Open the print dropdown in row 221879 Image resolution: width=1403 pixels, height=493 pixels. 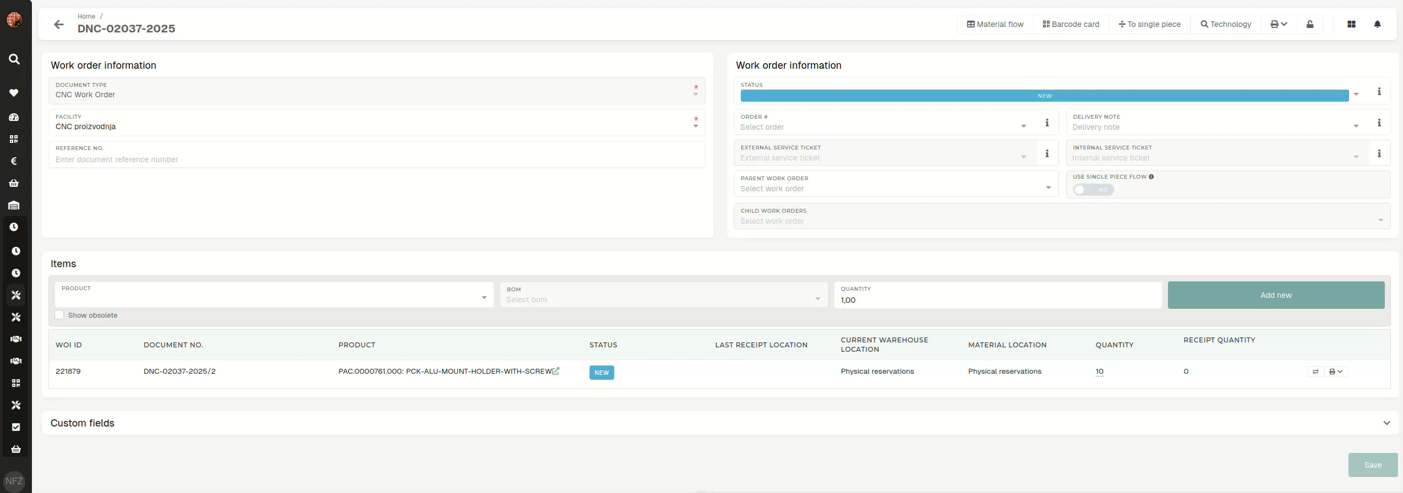pos(1336,372)
